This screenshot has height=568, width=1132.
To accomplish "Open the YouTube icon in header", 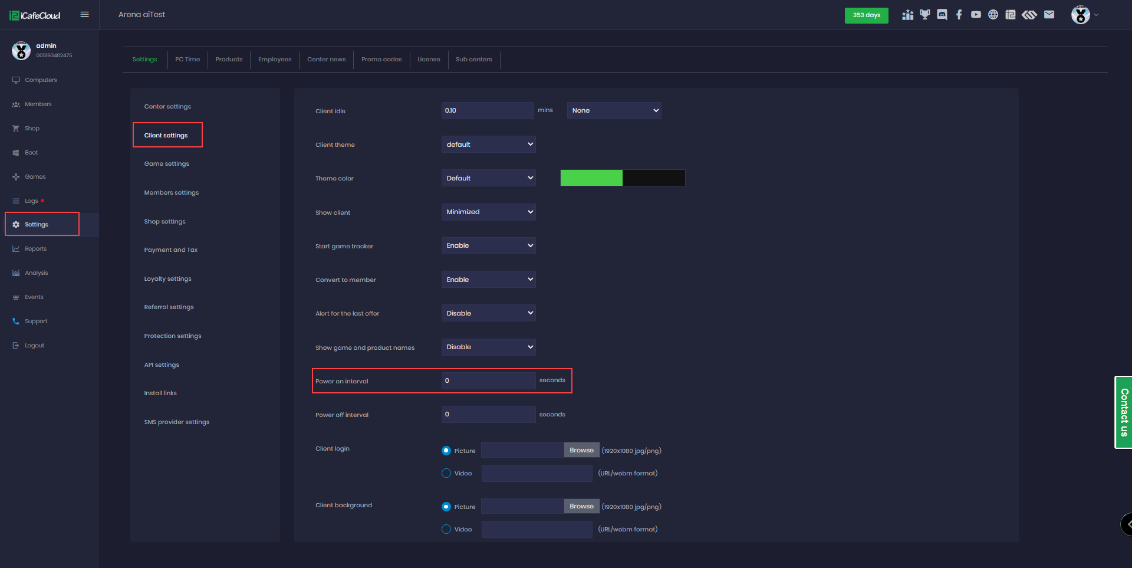I will coord(976,15).
